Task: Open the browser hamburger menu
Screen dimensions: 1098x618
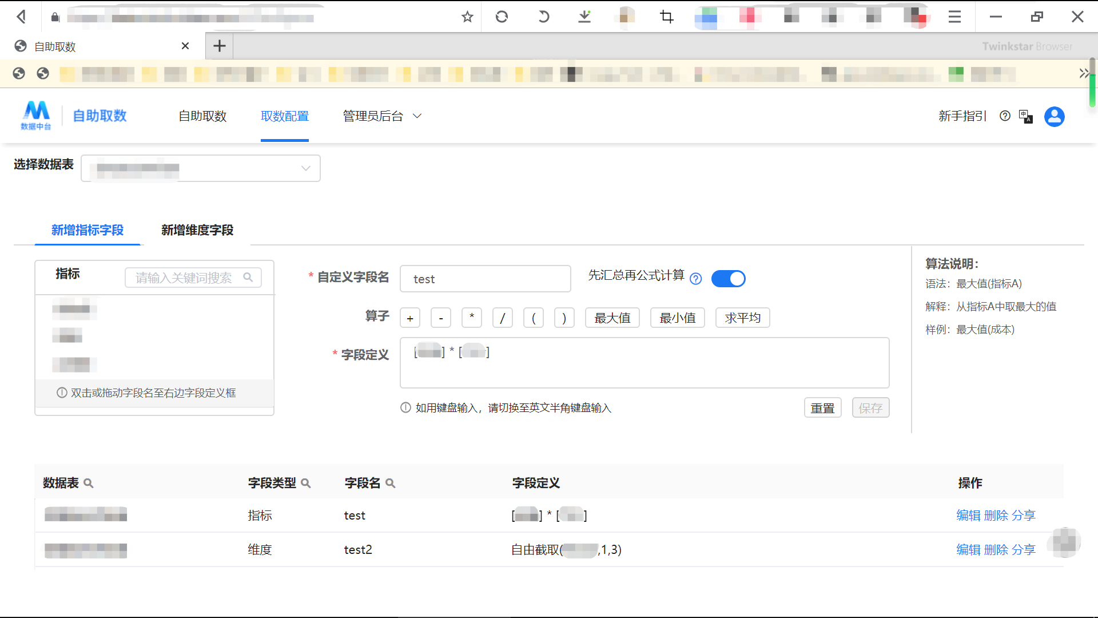Action: click(954, 17)
